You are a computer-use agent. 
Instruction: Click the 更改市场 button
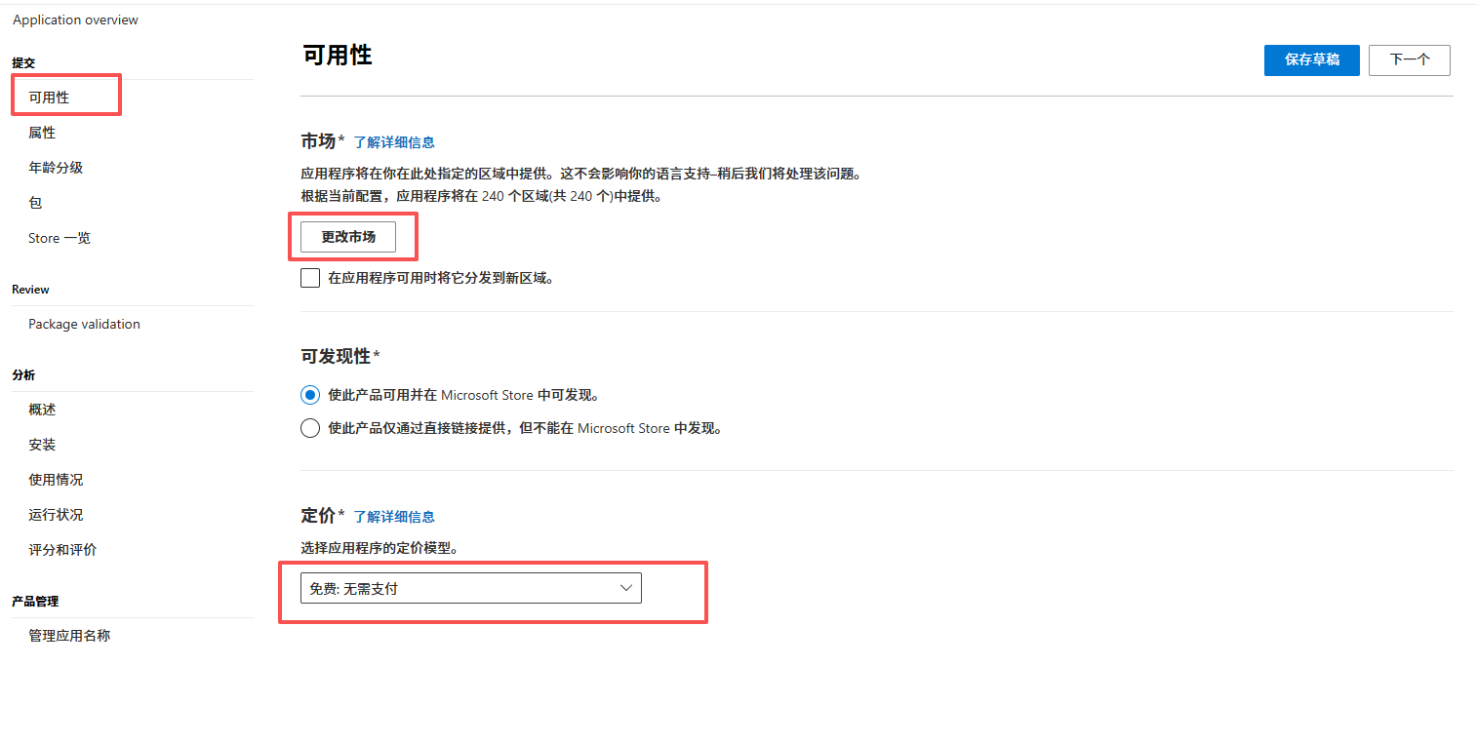348,237
